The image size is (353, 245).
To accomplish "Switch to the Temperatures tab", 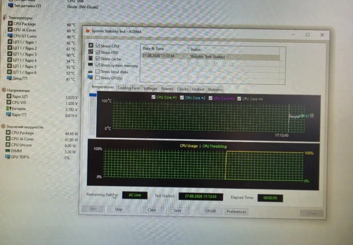I will [102, 87].
